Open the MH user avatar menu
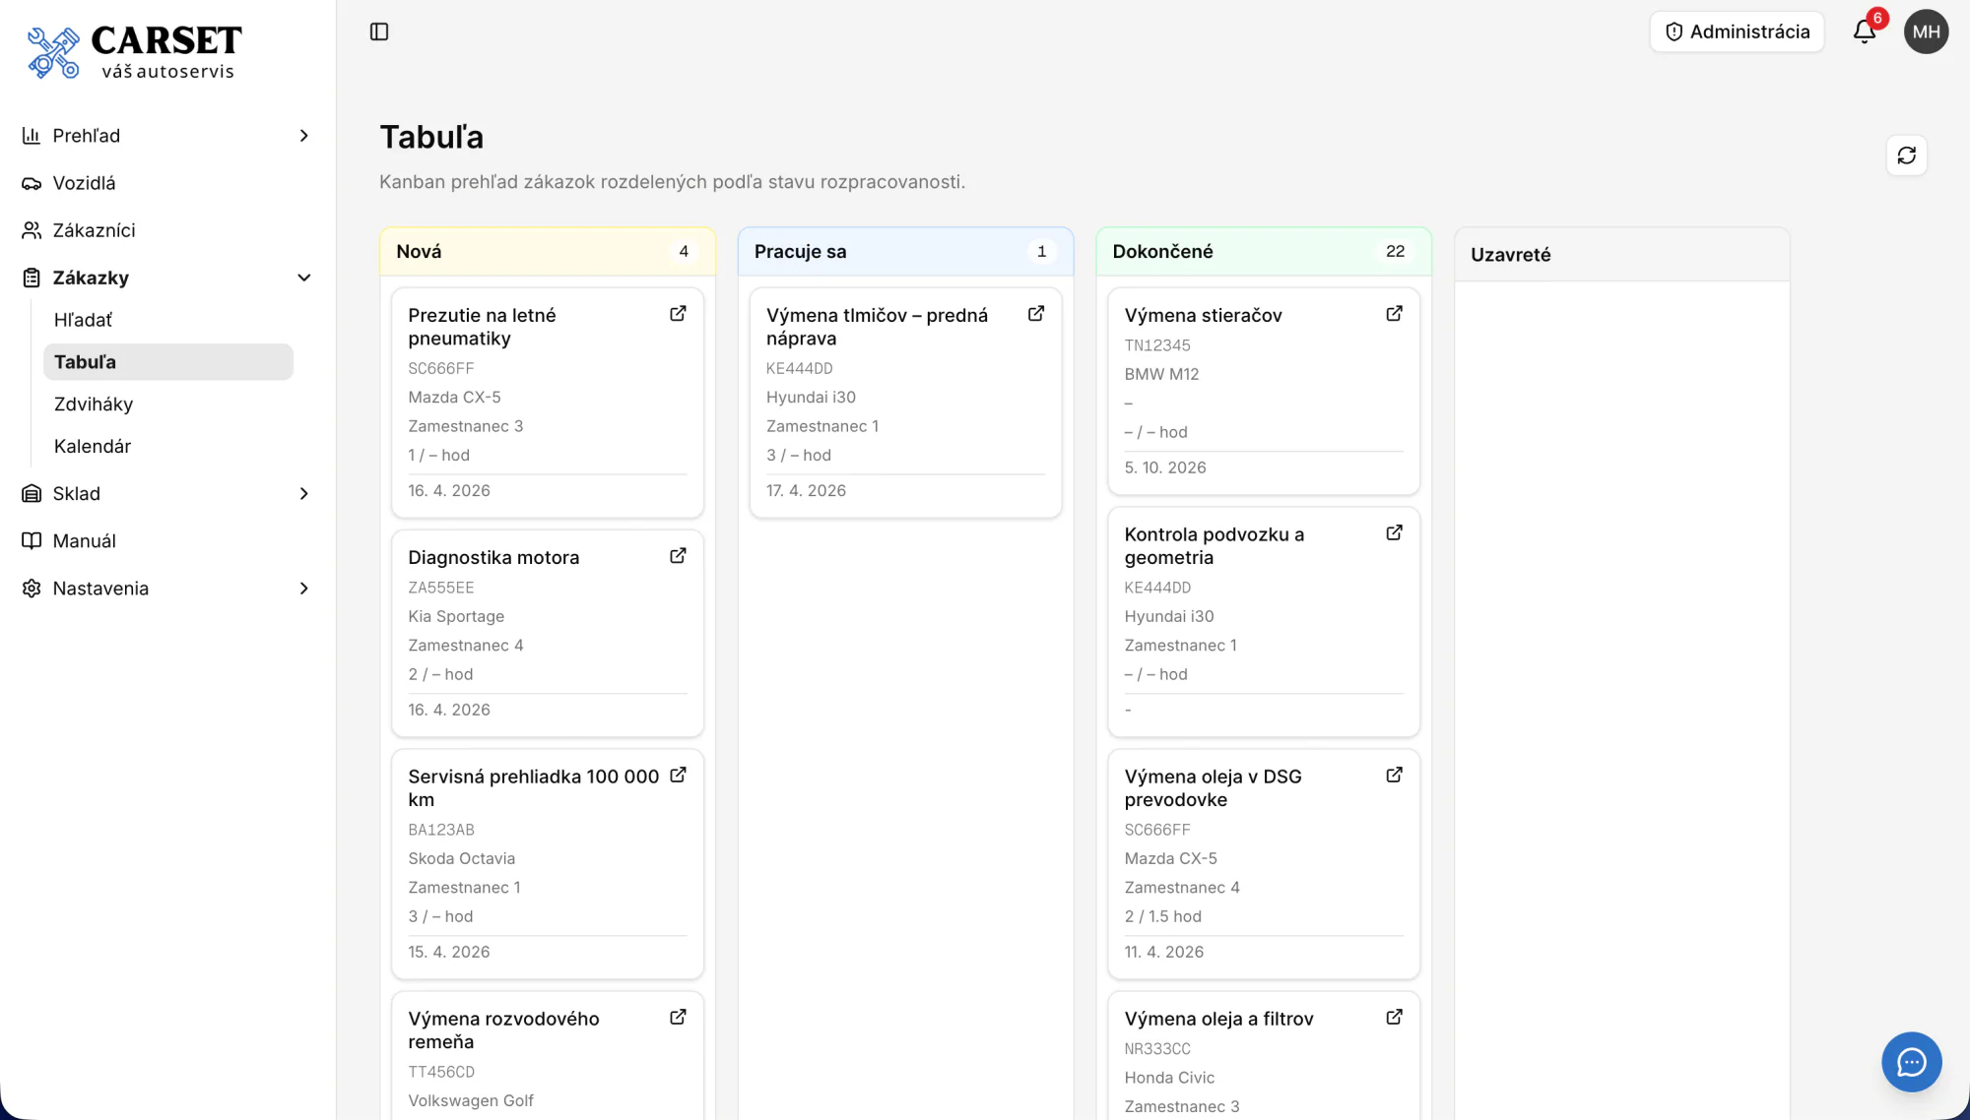The image size is (1970, 1120). point(1926,31)
